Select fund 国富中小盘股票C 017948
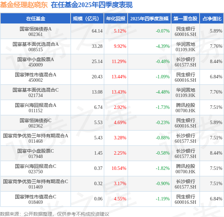224x217 pixels. pos(36,154)
